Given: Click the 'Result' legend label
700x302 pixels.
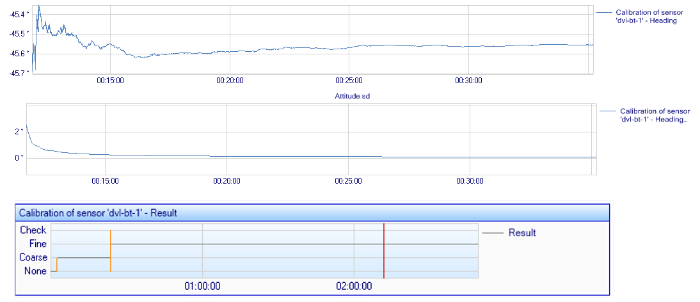Looking at the screenshot, I should click(x=521, y=233).
